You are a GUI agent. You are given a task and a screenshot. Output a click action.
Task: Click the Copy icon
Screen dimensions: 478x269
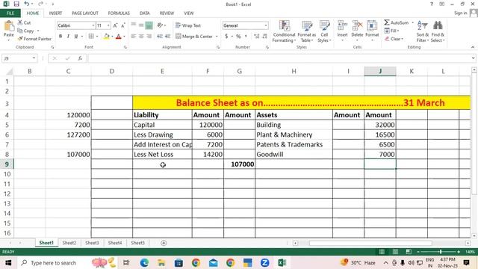coord(20,31)
